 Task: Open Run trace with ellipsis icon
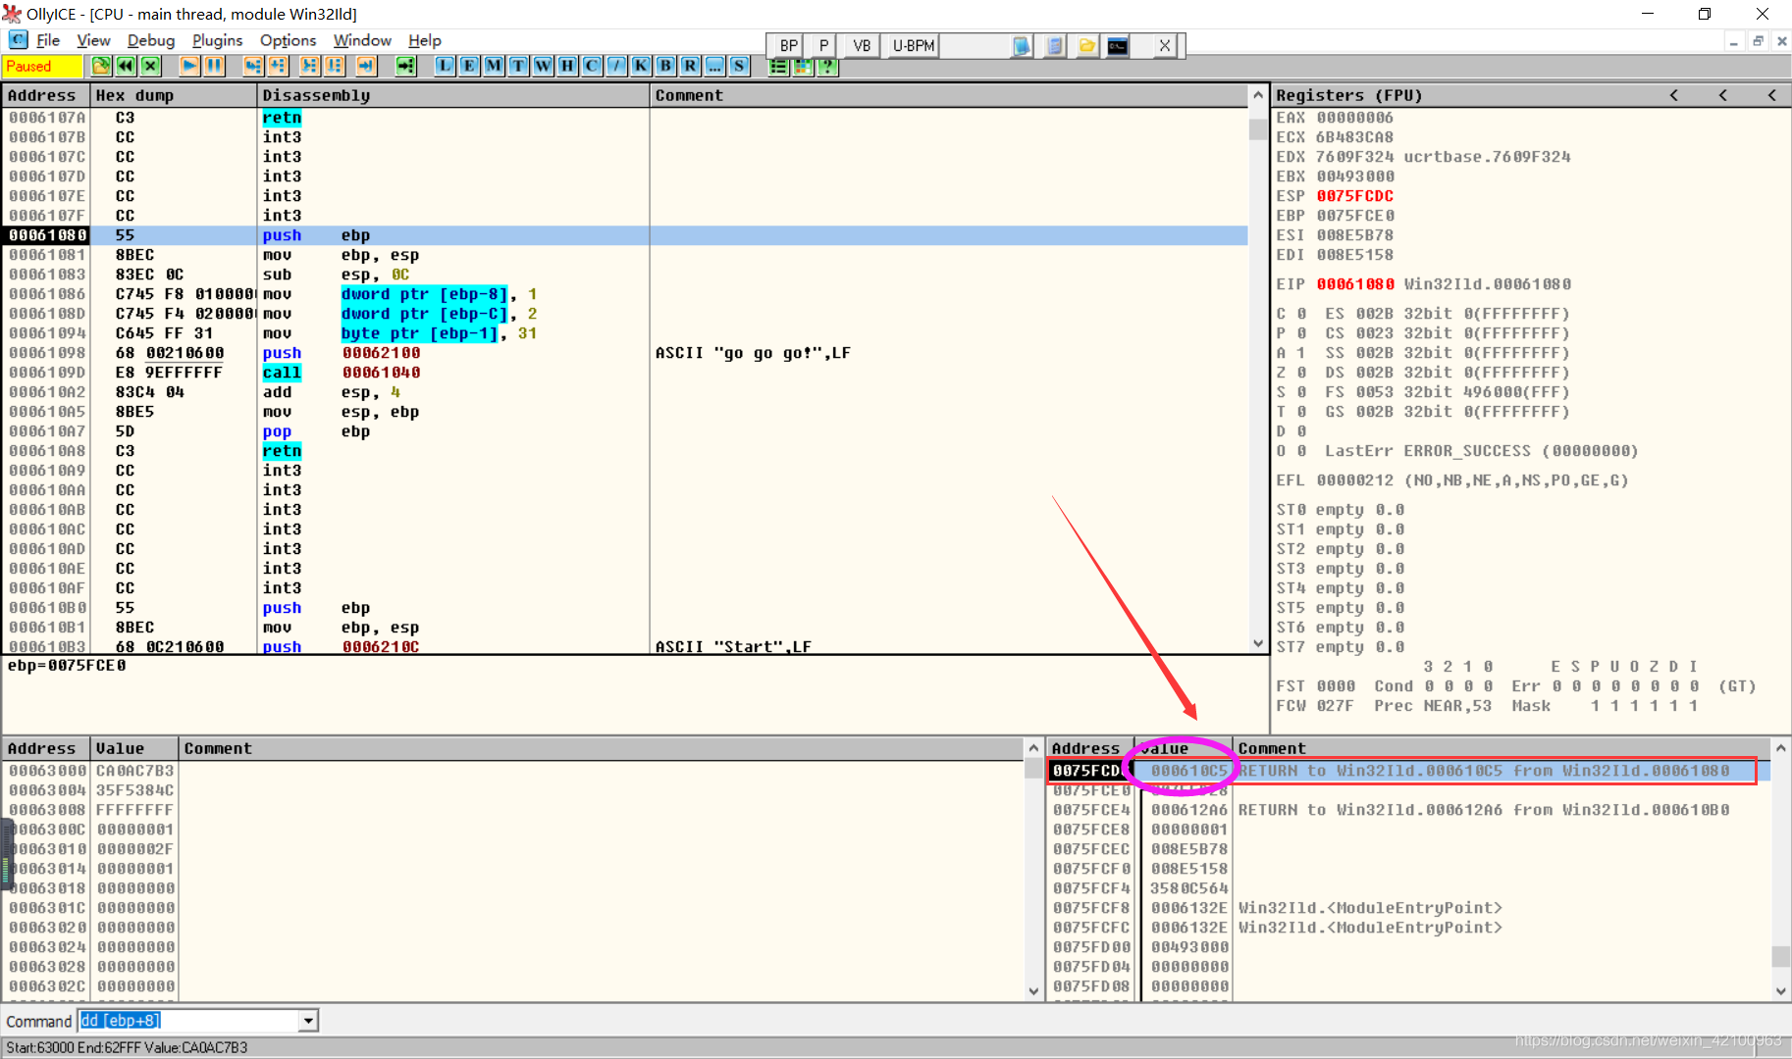714,66
